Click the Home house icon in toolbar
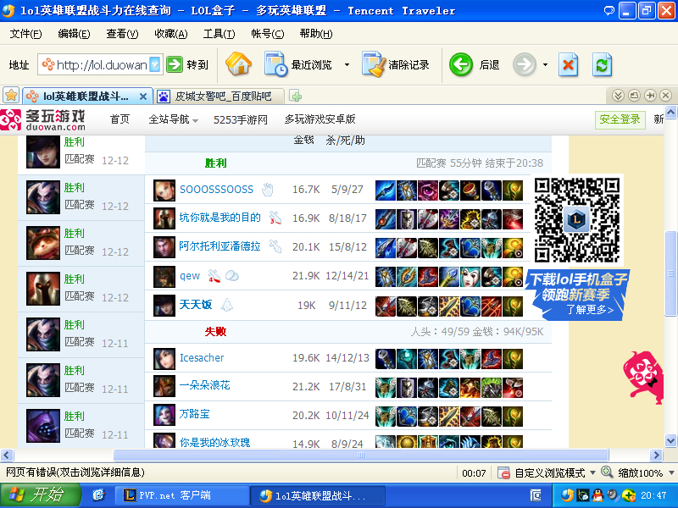 tap(238, 64)
